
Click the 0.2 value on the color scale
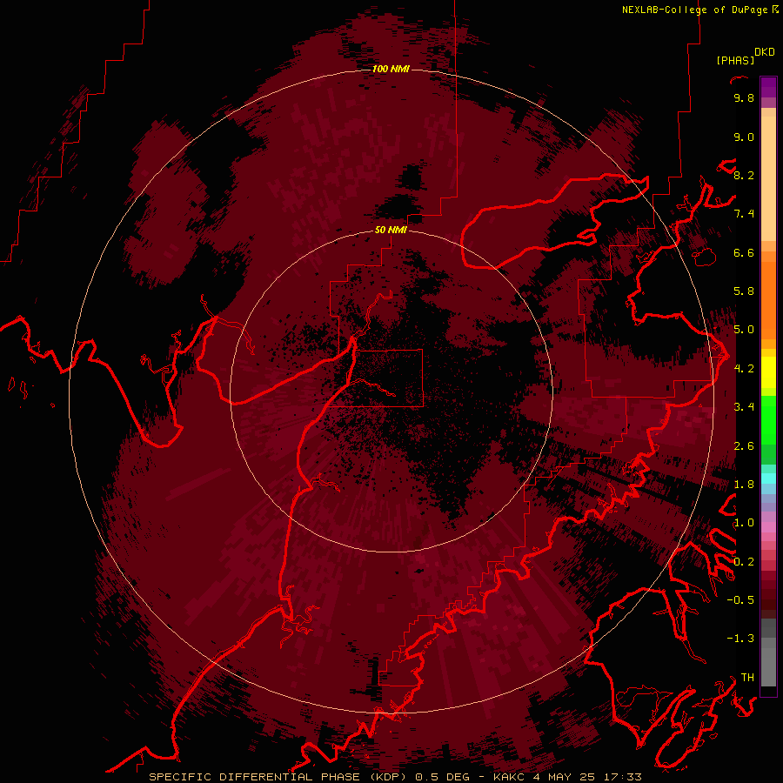pos(744,562)
